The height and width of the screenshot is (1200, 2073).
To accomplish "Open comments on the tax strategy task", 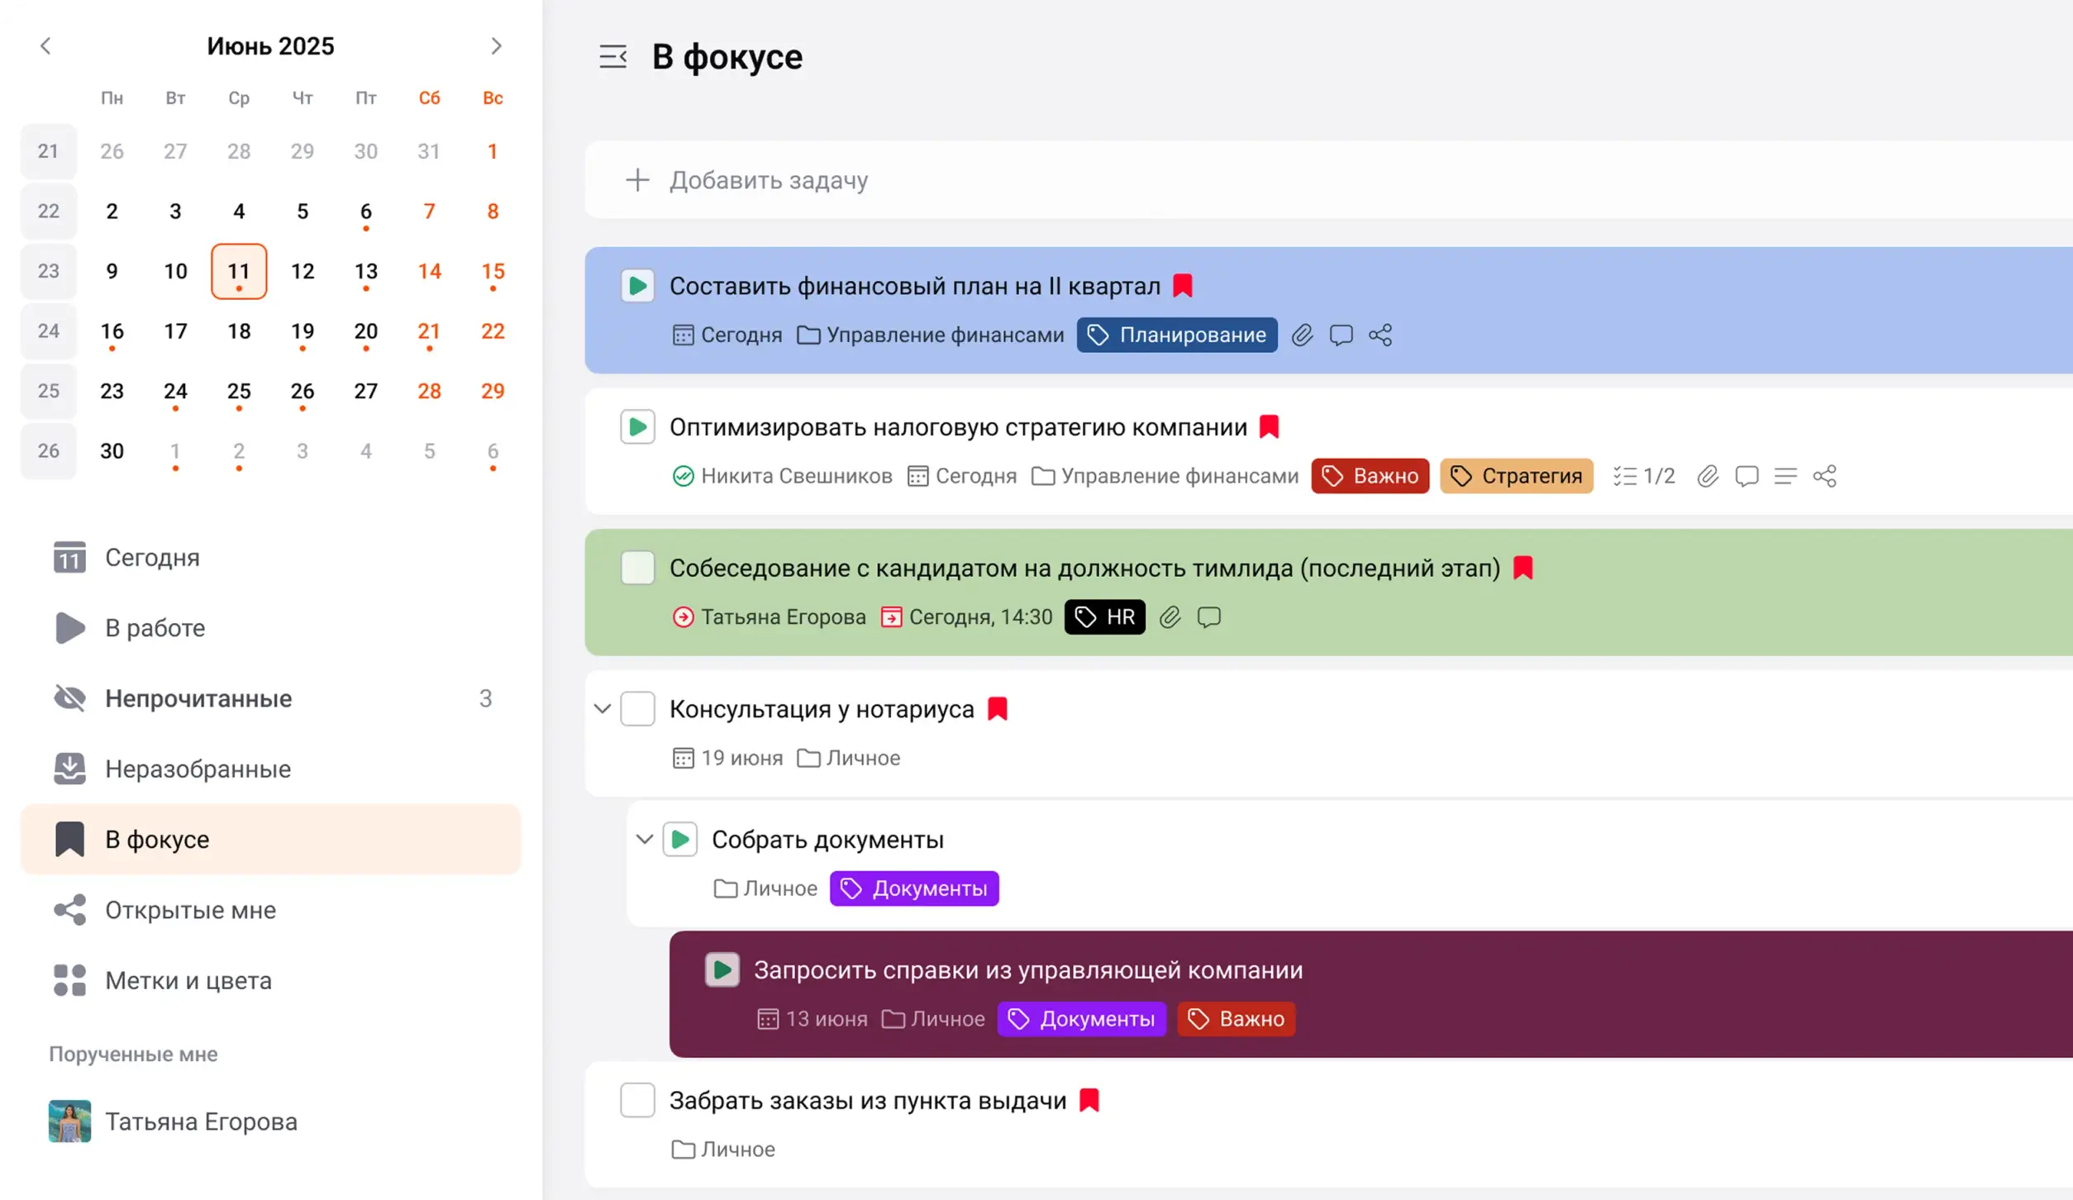I will coord(1746,476).
